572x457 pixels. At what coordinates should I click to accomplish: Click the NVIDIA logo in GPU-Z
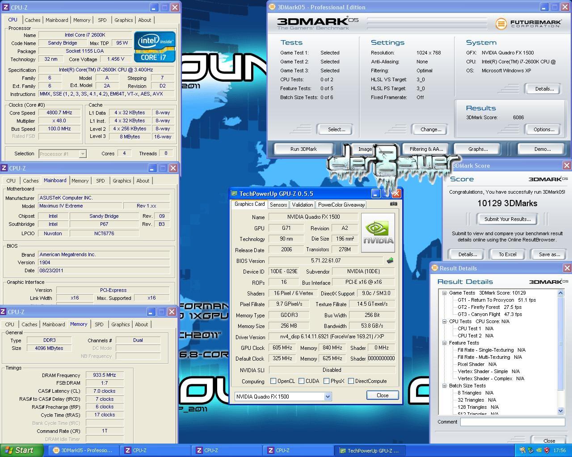[x=378, y=233]
